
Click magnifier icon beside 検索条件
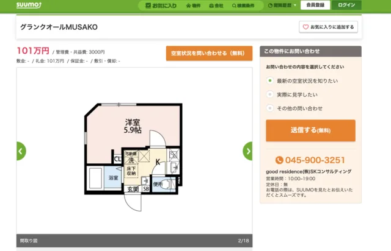234,5
